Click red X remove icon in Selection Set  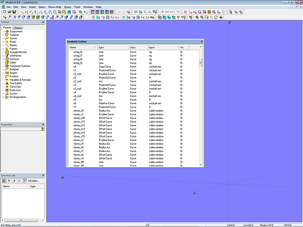click(19, 180)
